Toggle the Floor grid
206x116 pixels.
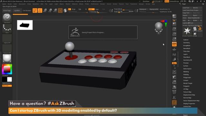click(174, 49)
